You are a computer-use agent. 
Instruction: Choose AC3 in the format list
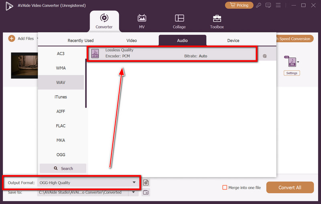[61, 54]
